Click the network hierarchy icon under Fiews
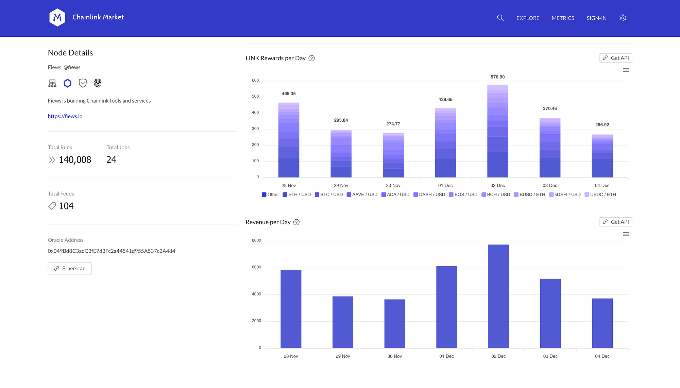 (x=52, y=83)
